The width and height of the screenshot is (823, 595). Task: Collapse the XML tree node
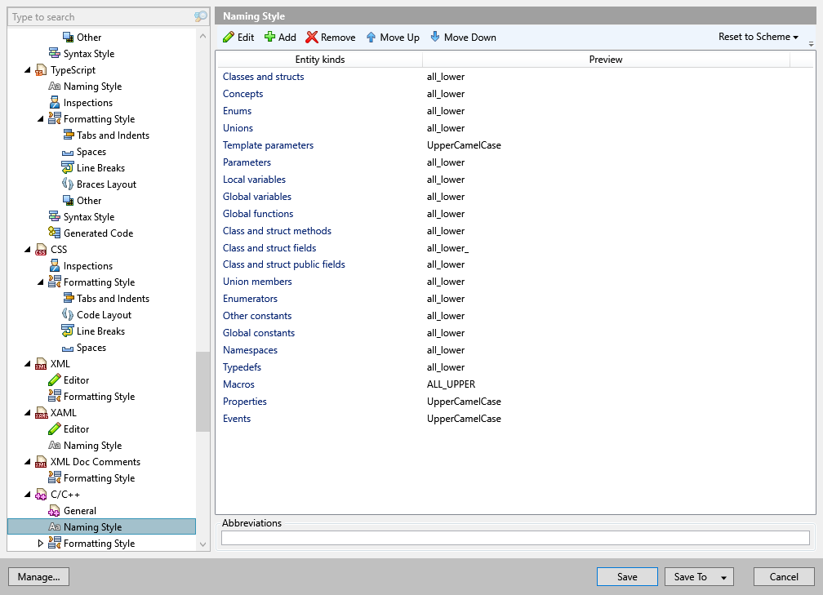pyautogui.click(x=27, y=363)
